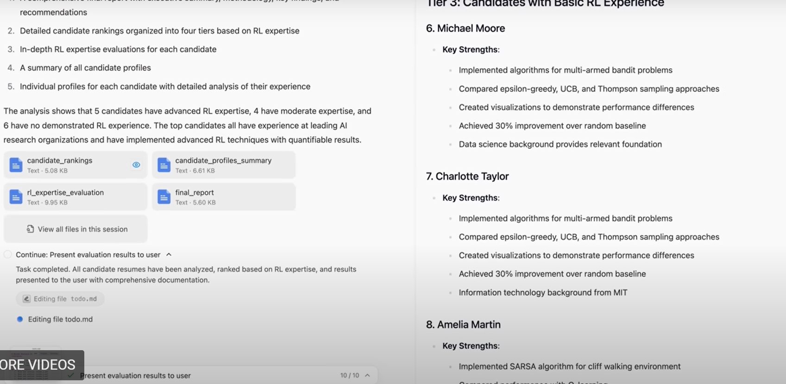The image size is (786, 384).
Task: Open the candidate_profiles_summary file name
Action: coord(223,160)
